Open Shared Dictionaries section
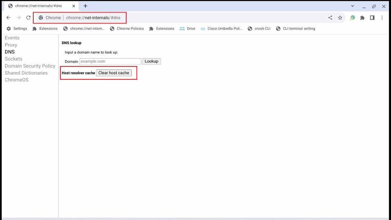The image size is (391, 220). coord(26,73)
